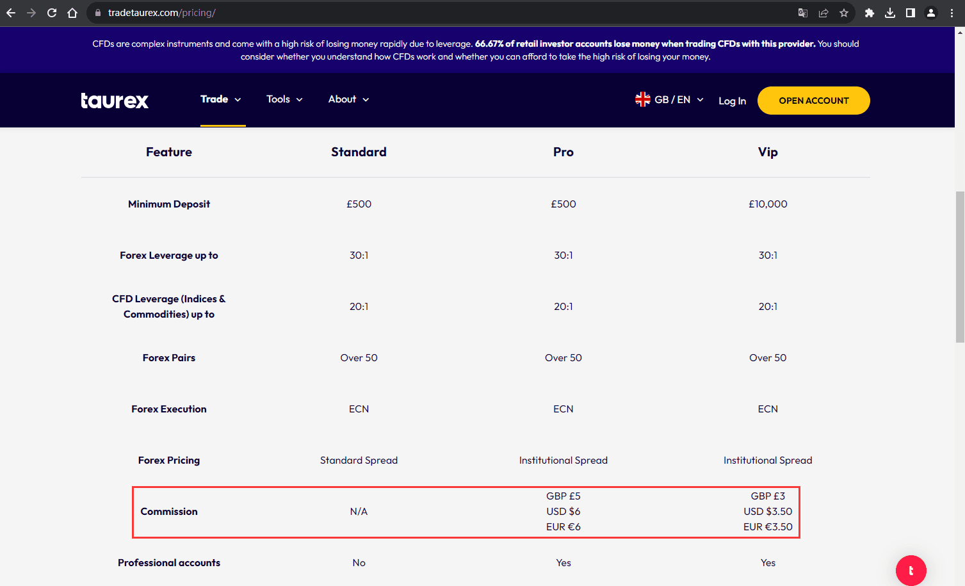The image size is (965, 586).
Task: Click the Standard Spread cell
Action: tap(359, 460)
